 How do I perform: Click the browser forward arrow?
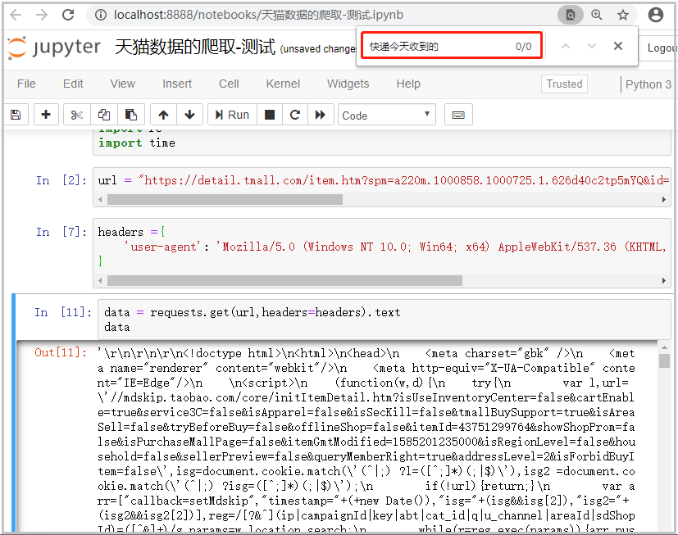[42, 15]
